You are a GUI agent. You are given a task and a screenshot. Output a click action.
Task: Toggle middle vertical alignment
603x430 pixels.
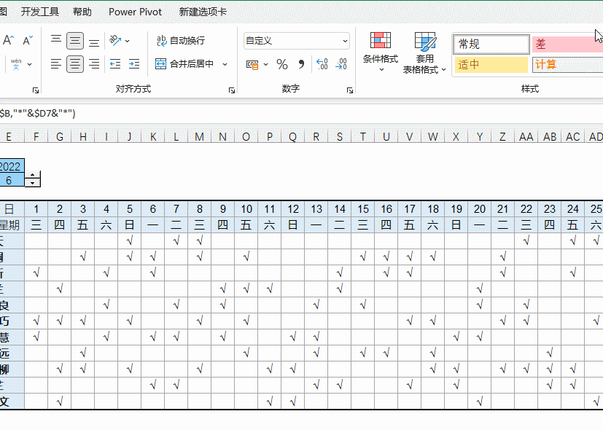pos(75,41)
